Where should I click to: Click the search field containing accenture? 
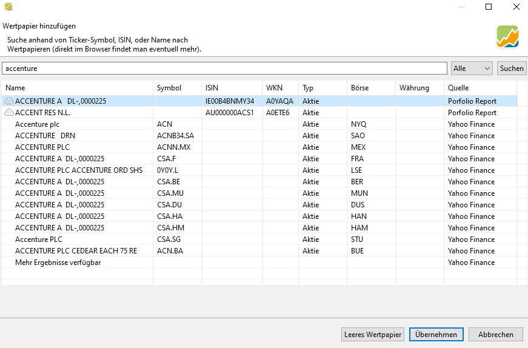pos(225,69)
